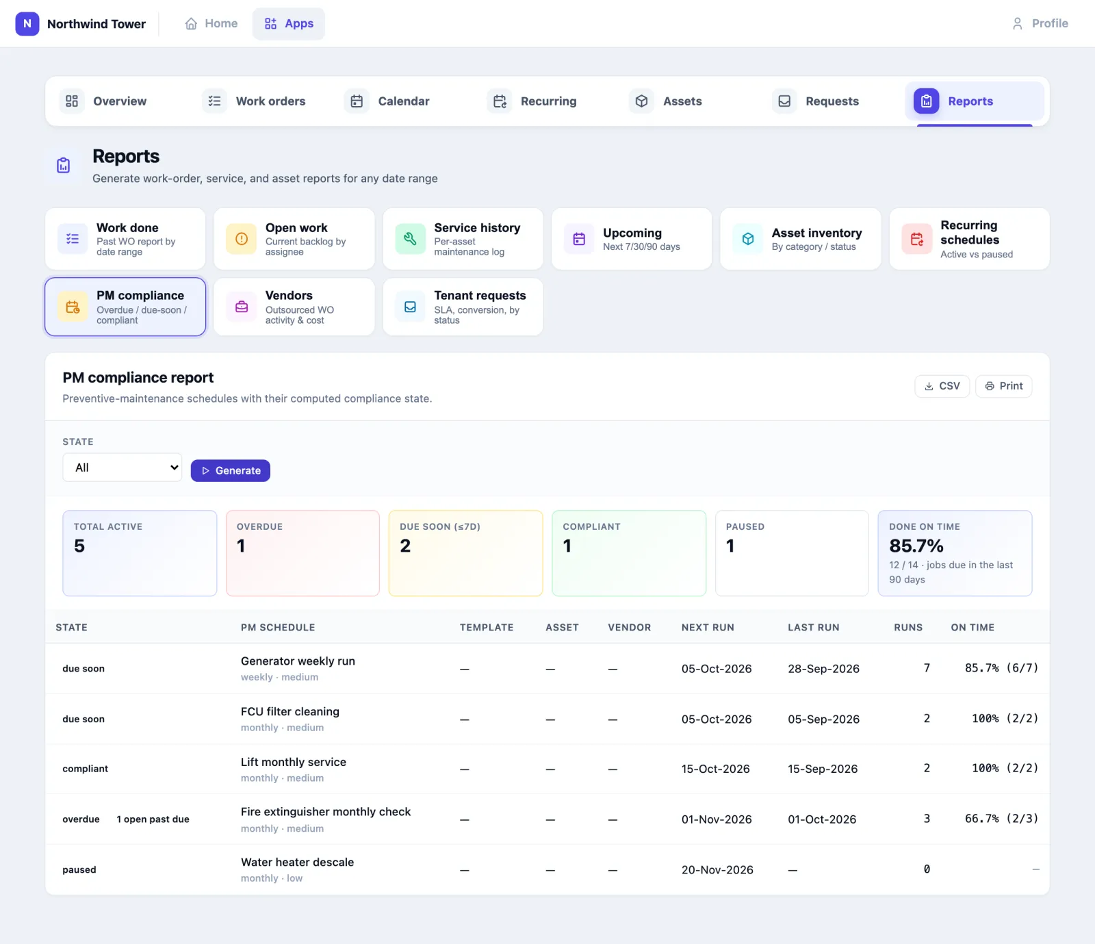
Task: Click Water heater descale schedule name
Action: coord(298,863)
